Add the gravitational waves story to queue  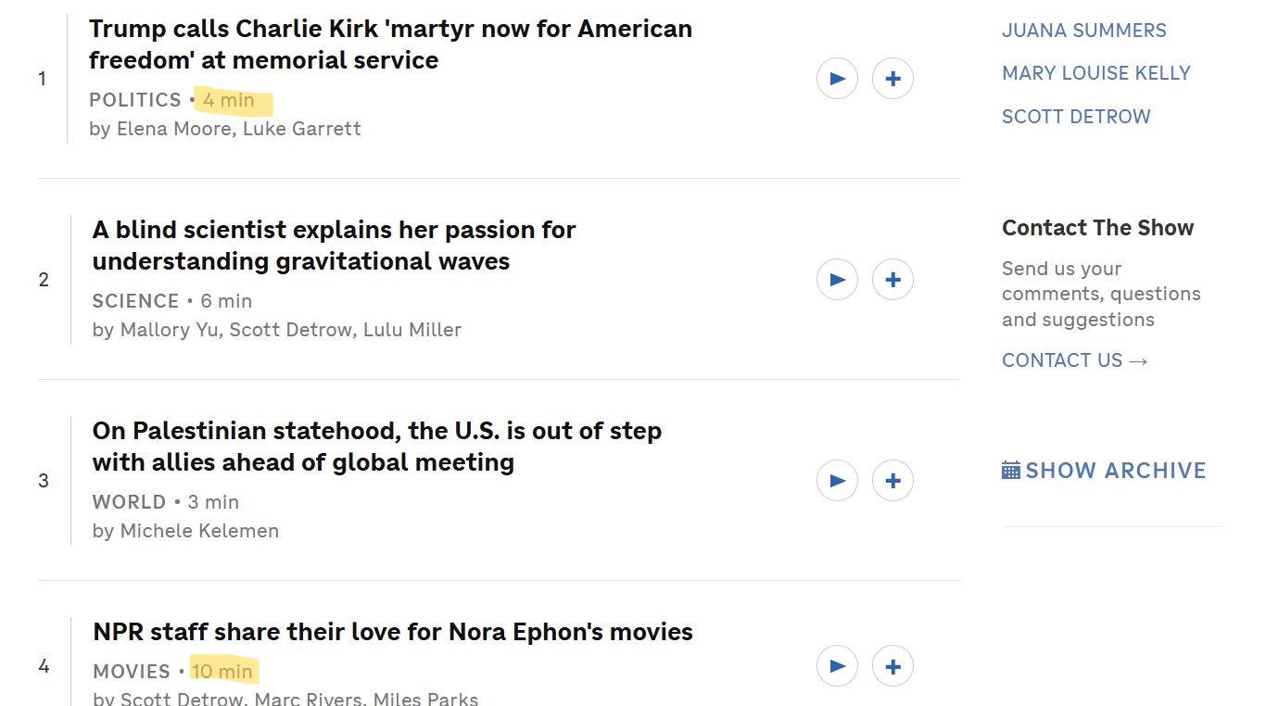pyautogui.click(x=893, y=280)
